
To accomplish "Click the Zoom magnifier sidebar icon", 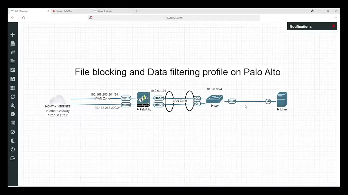I will pos(13,106).
